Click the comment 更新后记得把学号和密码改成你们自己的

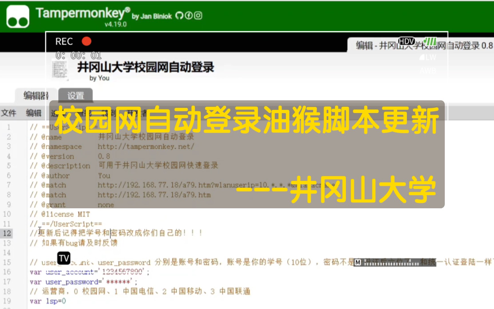(116, 233)
